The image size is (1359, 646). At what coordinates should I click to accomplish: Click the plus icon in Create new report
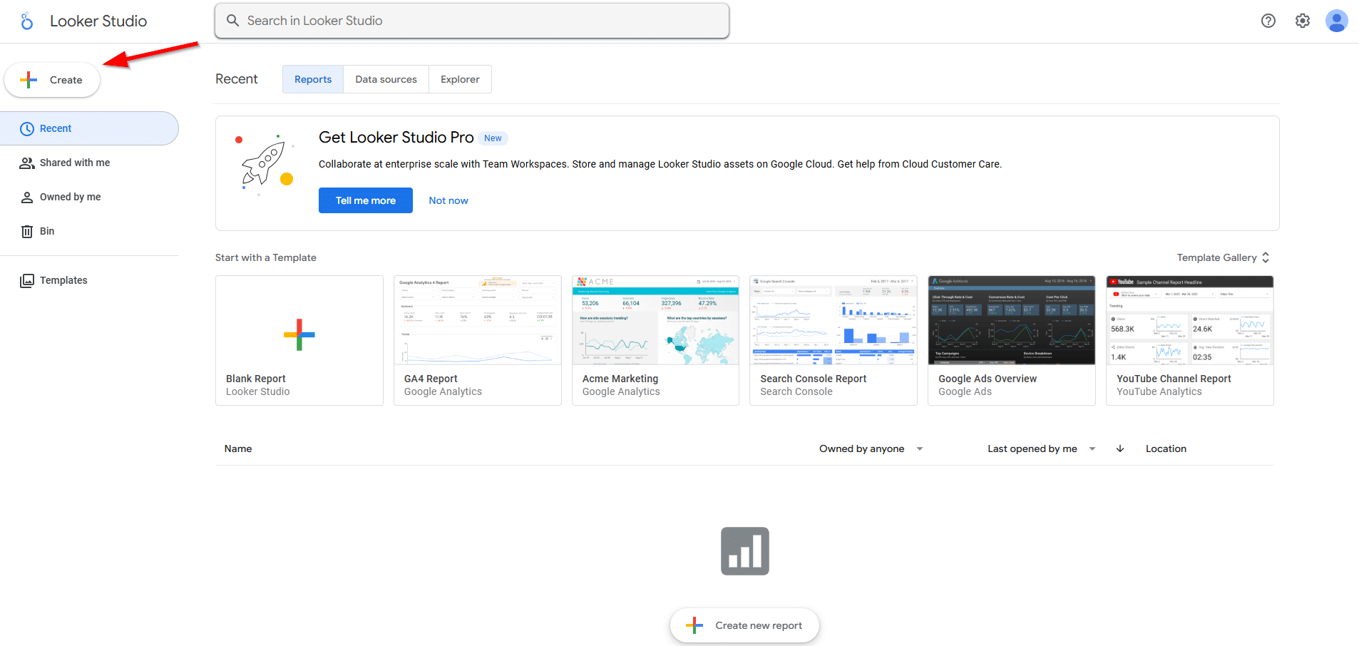[694, 625]
